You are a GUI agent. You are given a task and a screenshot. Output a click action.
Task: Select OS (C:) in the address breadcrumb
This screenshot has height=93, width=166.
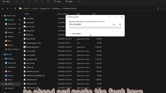point(35,9)
